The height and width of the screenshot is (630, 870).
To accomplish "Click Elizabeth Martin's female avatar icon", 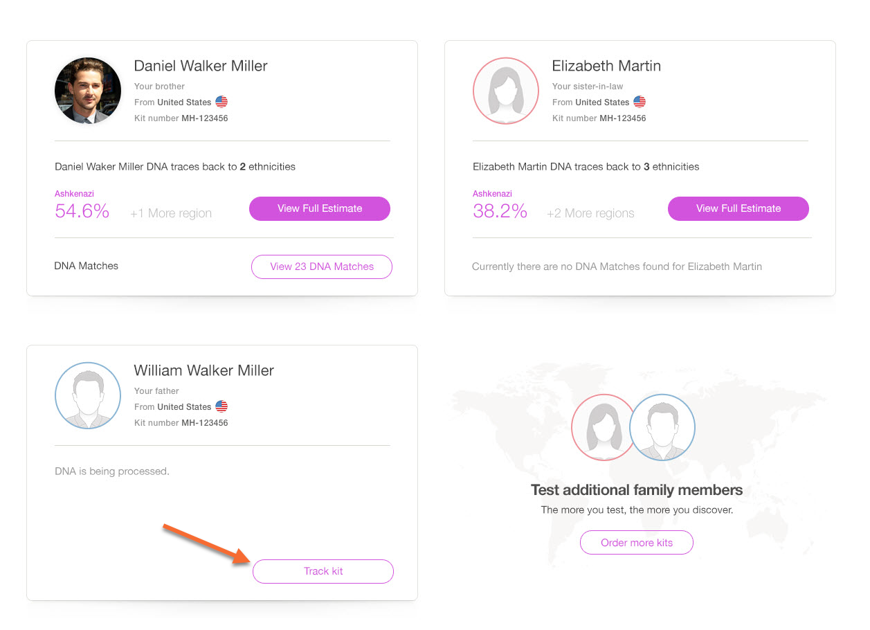I will (506, 91).
